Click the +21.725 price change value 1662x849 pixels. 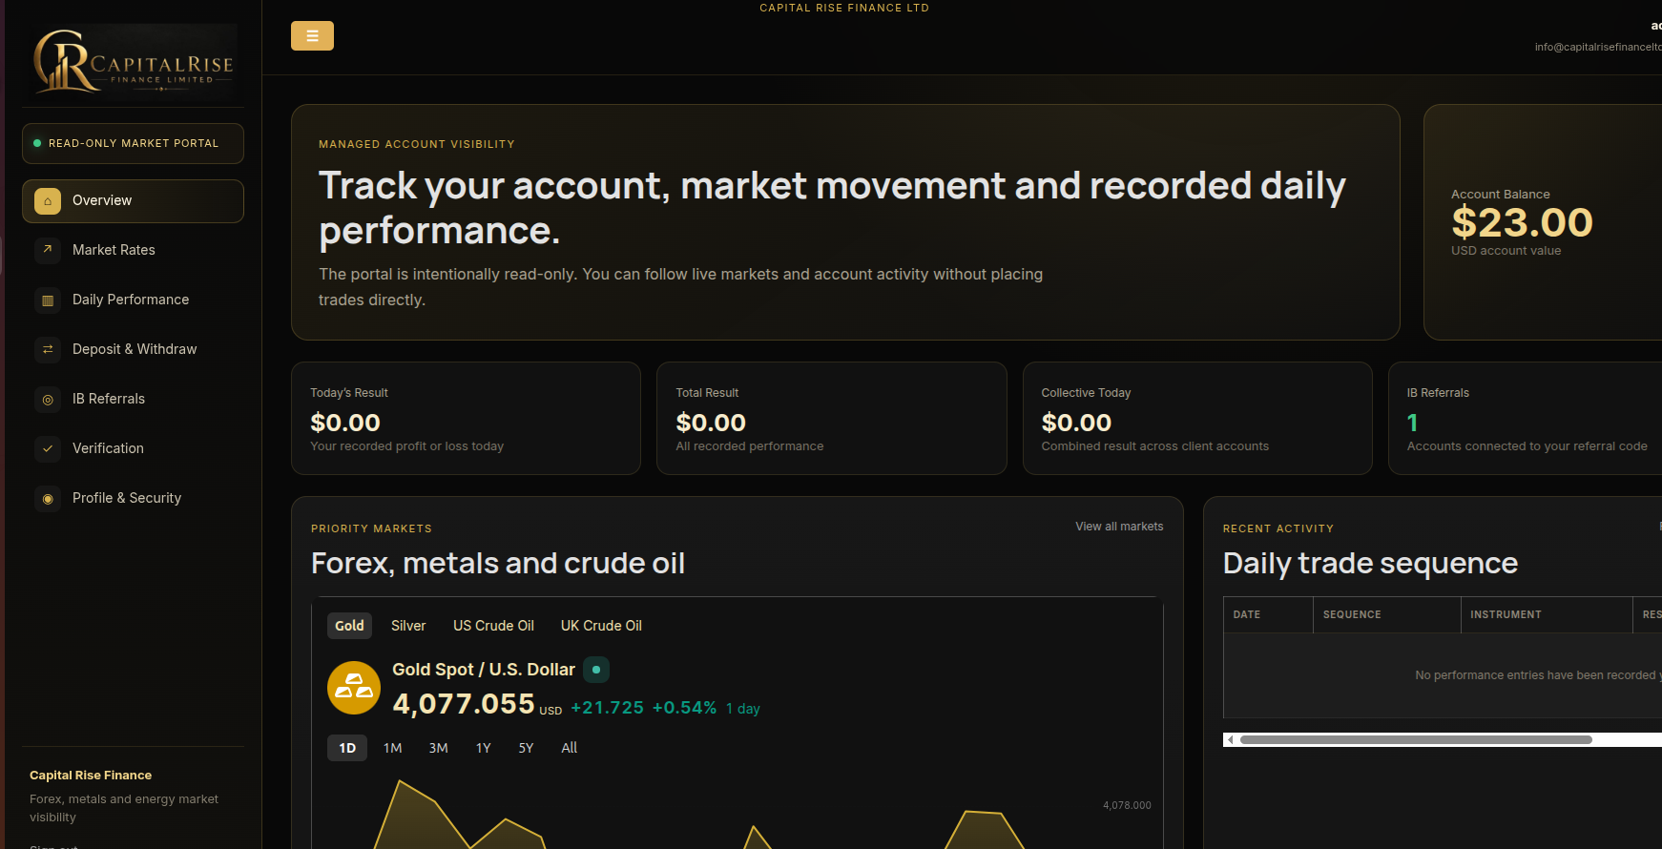coord(607,708)
